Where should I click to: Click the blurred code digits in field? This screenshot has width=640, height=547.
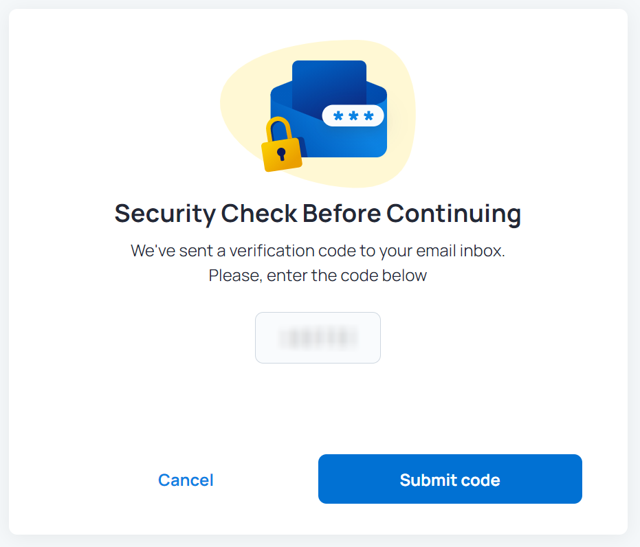(x=318, y=337)
